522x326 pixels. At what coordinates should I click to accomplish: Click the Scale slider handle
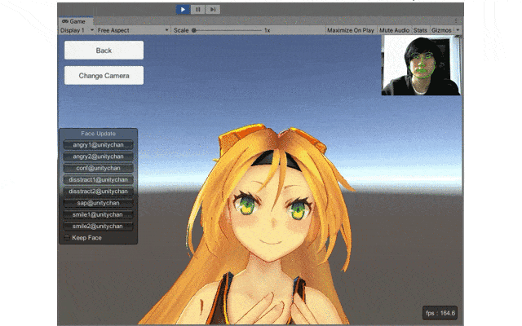click(x=194, y=30)
